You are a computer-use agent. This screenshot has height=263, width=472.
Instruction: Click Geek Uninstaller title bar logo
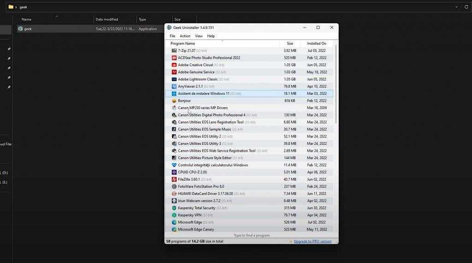(169, 28)
